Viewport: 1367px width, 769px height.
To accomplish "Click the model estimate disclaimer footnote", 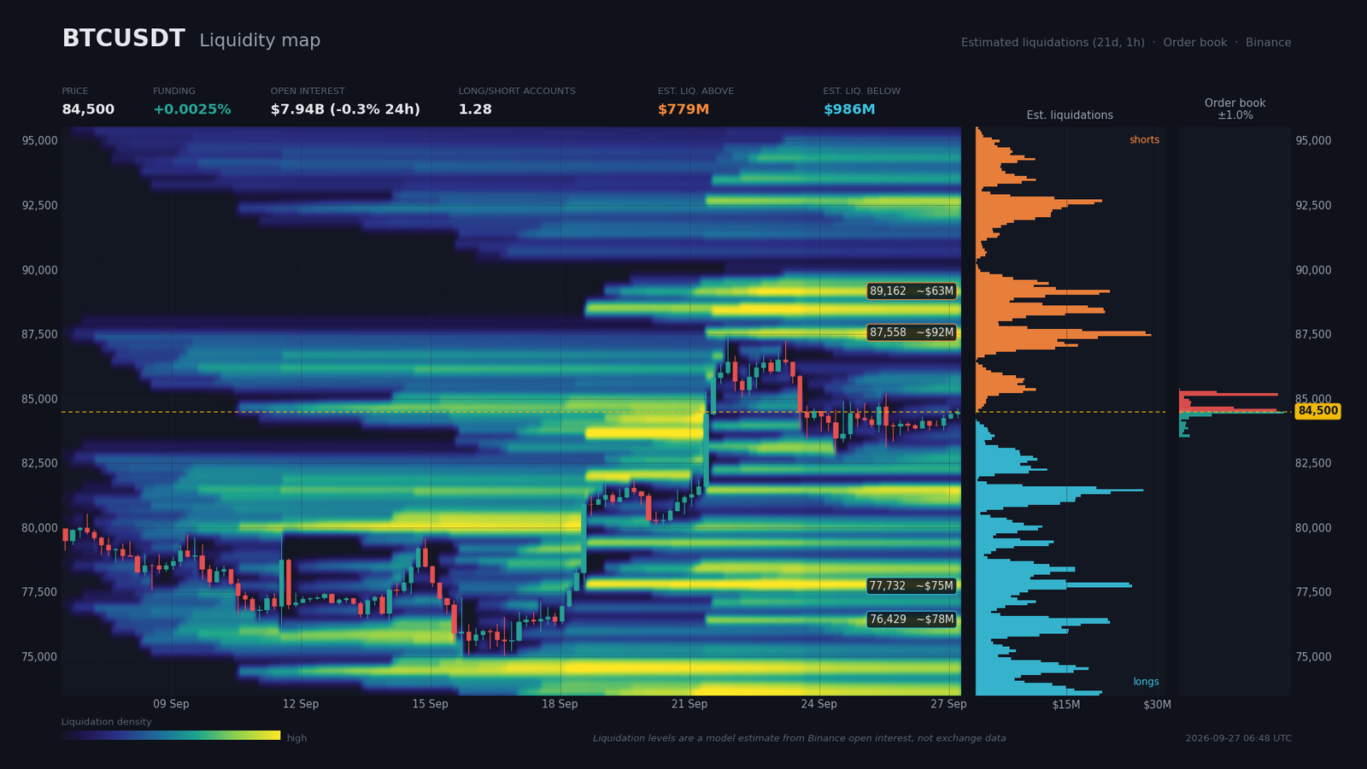I will point(800,738).
